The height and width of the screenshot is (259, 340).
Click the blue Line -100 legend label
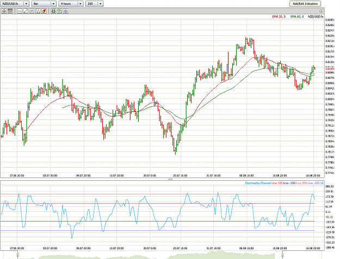pos(289,183)
